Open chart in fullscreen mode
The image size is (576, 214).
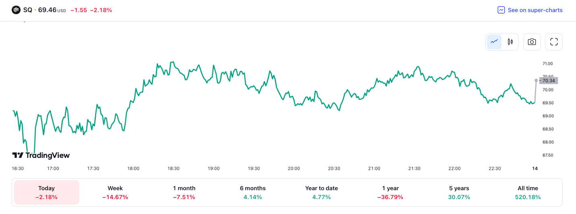[553, 42]
